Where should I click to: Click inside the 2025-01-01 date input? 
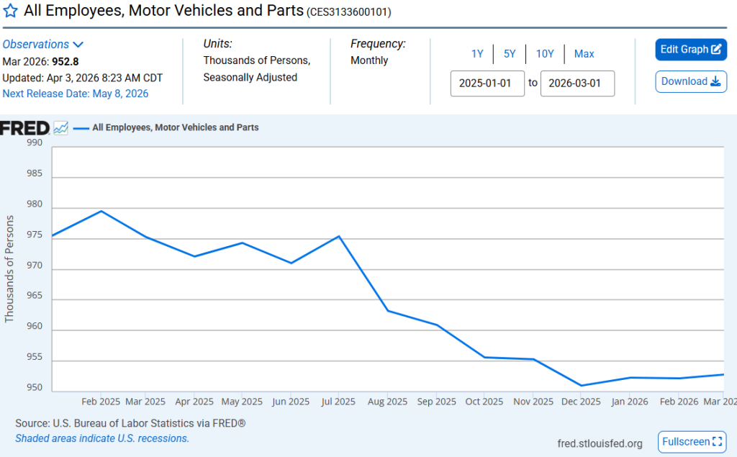487,83
